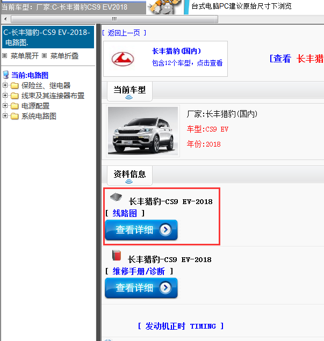This screenshot has width=324, height=341.
Task: Click the red 长丰猎豹 brand logo
Action: [x=123, y=59]
